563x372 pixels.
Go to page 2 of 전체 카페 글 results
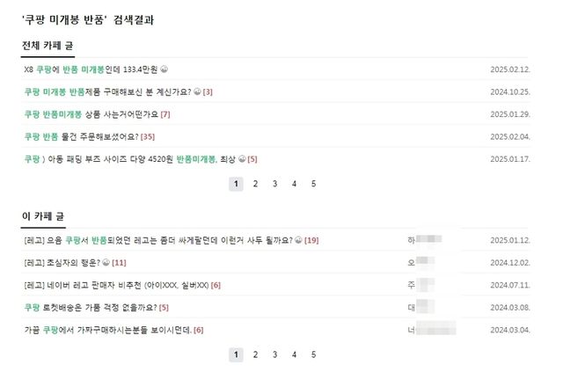click(x=255, y=184)
